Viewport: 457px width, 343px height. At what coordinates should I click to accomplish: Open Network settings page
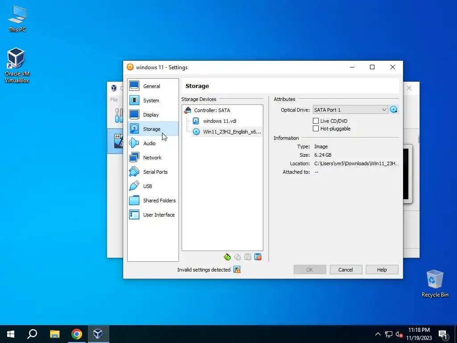[x=153, y=158]
